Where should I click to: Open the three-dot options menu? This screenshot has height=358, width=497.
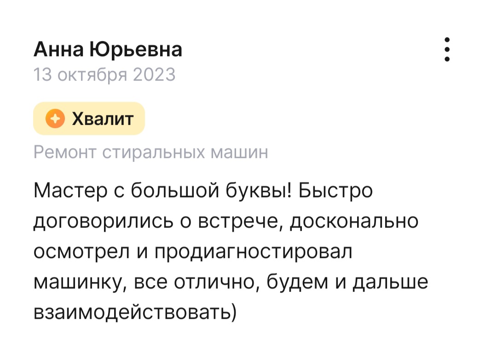(447, 49)
